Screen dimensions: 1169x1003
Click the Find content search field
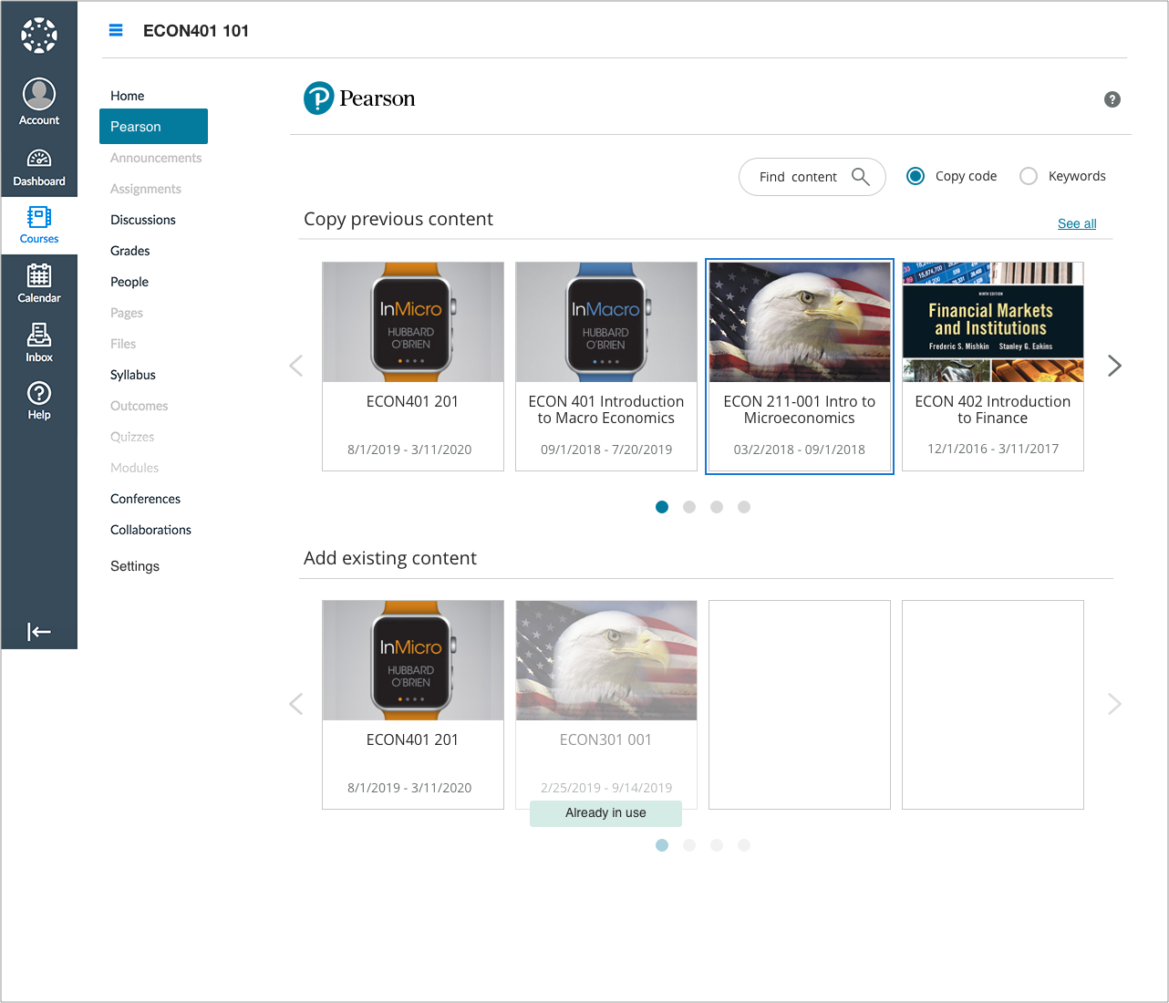point(812,177)
